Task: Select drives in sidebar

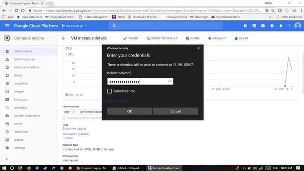Action: tap(28, 76)
